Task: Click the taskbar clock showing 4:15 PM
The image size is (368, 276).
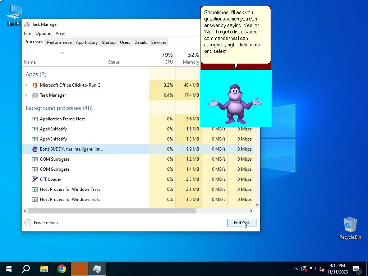Action: [337, 269]
